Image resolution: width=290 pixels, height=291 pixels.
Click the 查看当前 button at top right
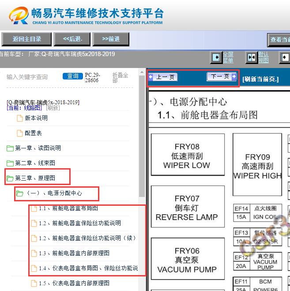pyautogui.click(x=279, y=40)
